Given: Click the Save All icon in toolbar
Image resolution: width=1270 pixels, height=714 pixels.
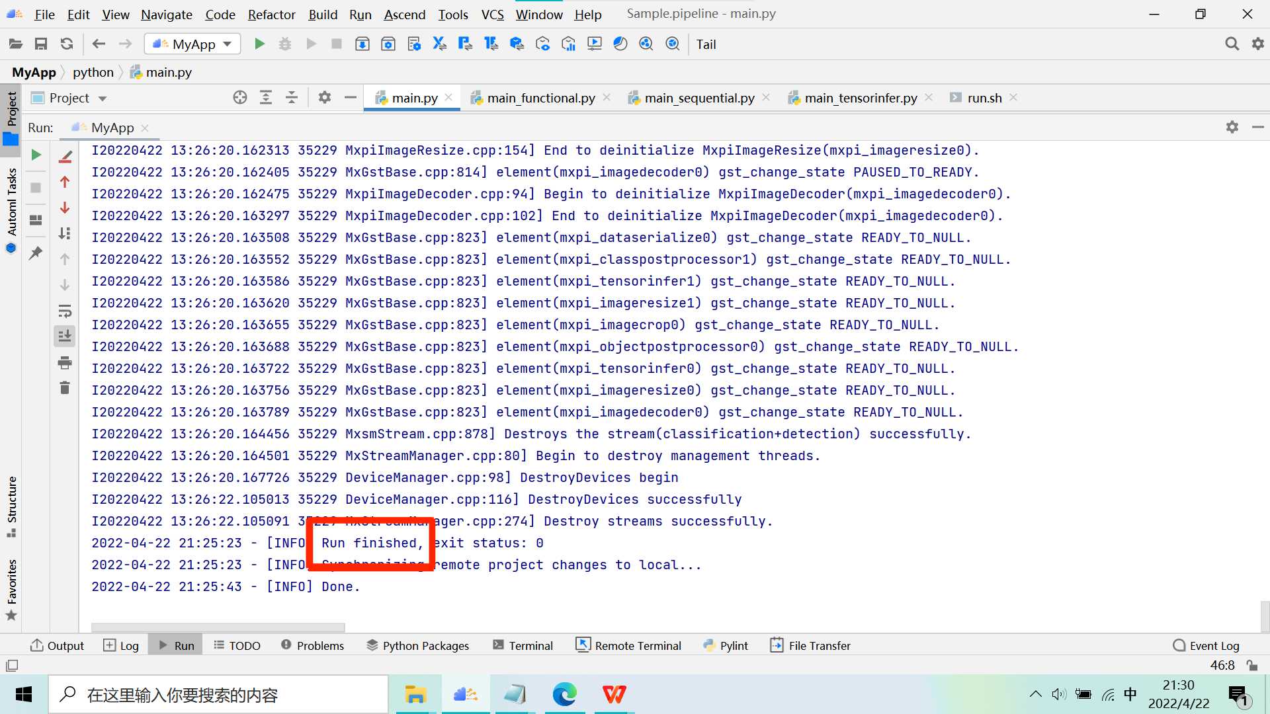Looking at the screenshot, I should pos(41,44).
